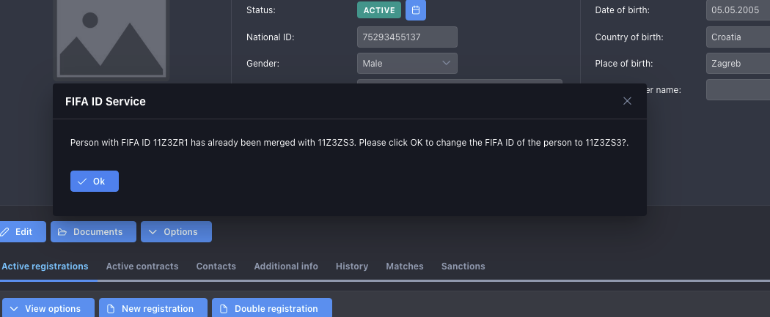Close the FIFA ID Service dialog
The image size is (770, 317).
pos(627,101)
